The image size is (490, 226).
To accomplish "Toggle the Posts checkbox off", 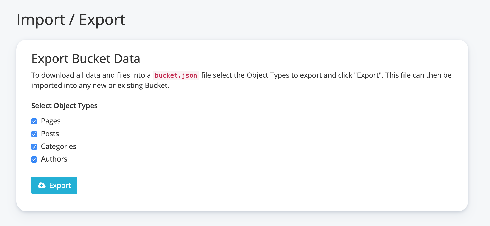I will click(x=34, y=134).
